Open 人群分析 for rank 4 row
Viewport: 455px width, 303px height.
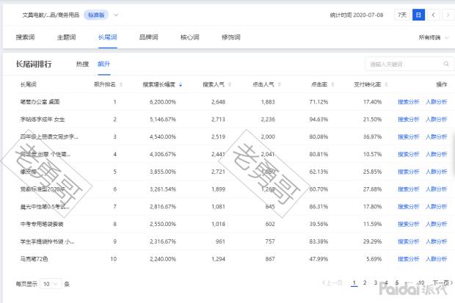click(437, 154)
